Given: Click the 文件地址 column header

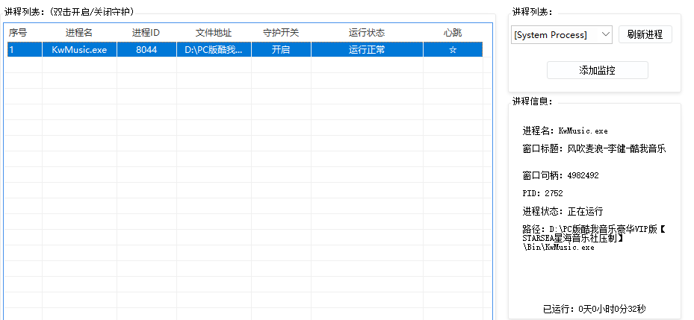Looking at the screenshot, I should click(214, 33).
